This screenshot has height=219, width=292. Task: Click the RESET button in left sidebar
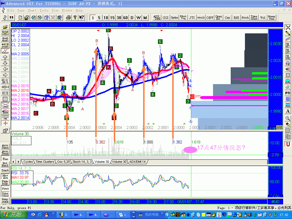click(x=5, y=39)
